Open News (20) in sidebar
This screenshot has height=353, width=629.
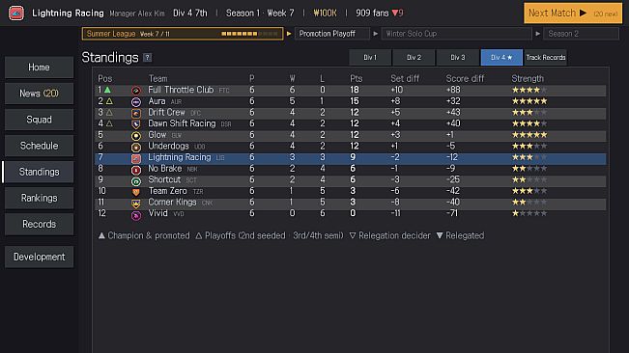39,94
